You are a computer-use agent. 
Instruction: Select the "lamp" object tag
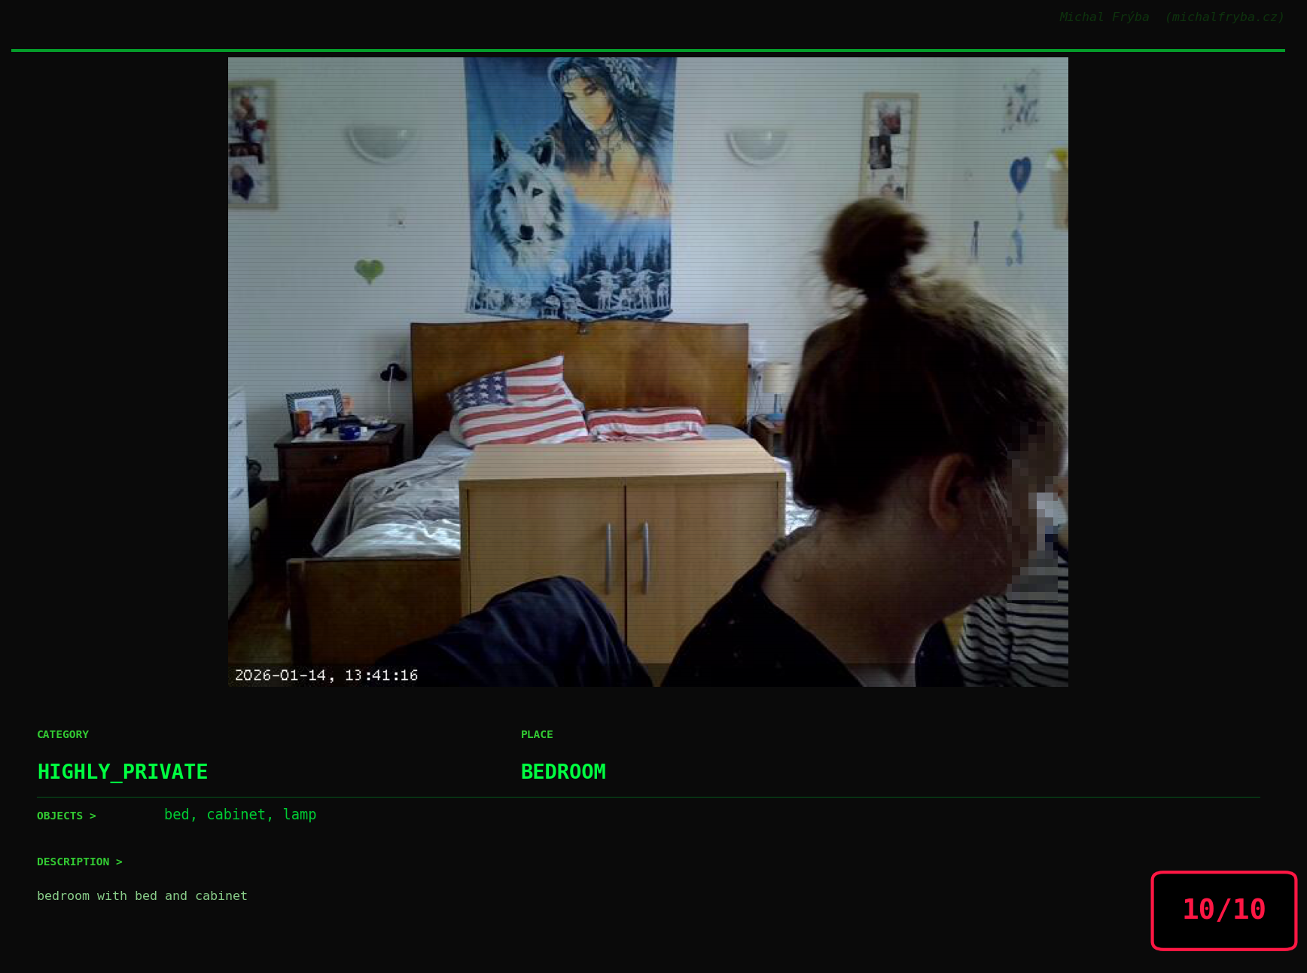pyautogui.click(x=300, y=814)
